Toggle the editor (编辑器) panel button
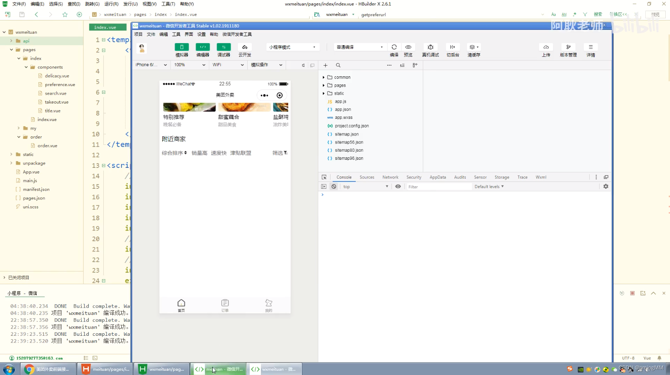 (x=202, y=47)
